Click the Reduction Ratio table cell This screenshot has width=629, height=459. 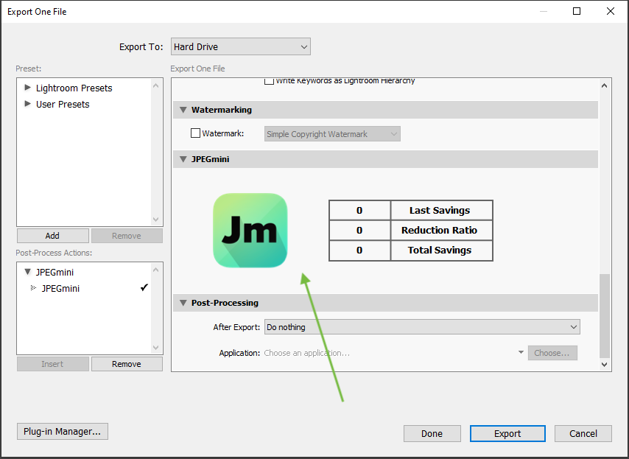coord(441,231)
